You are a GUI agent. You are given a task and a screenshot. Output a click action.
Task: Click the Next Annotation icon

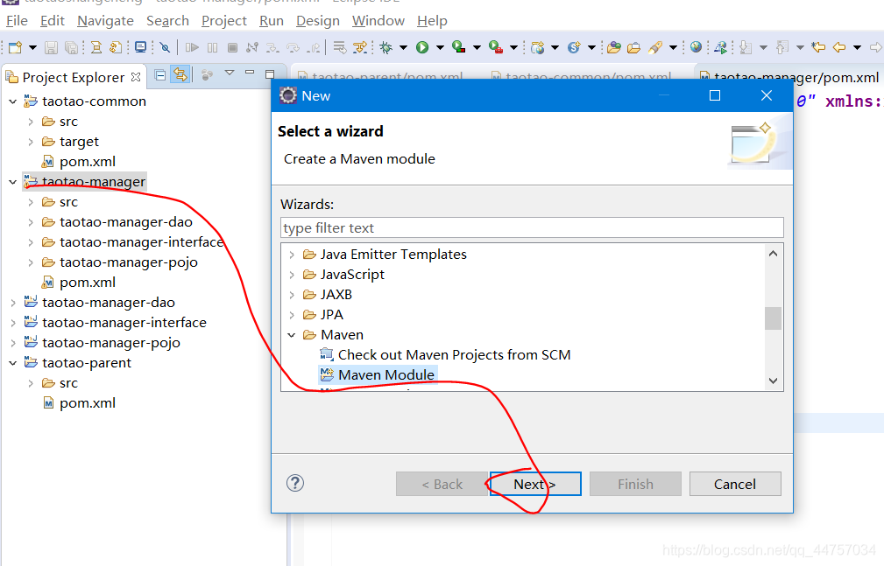pyautogui.click(x=746, y=47)
